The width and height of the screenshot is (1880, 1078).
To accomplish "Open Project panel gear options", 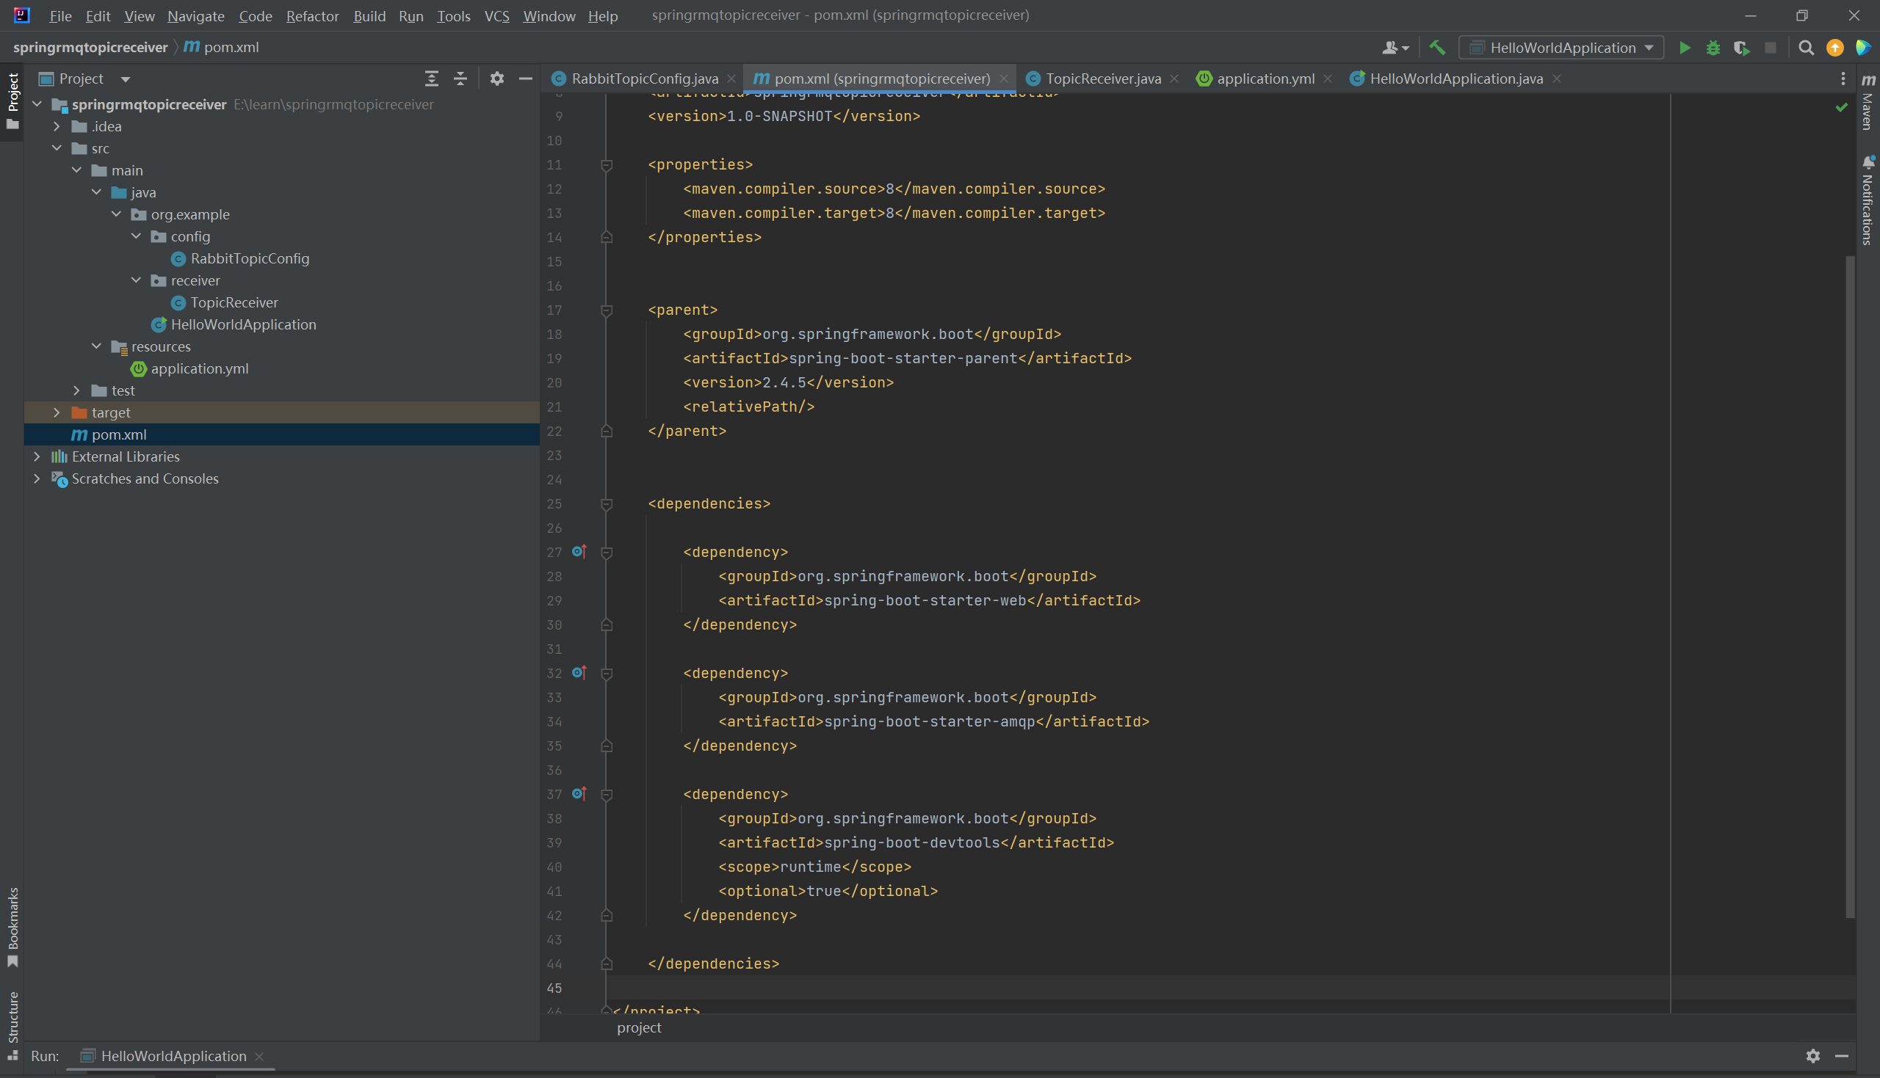I will coord(497,79).
